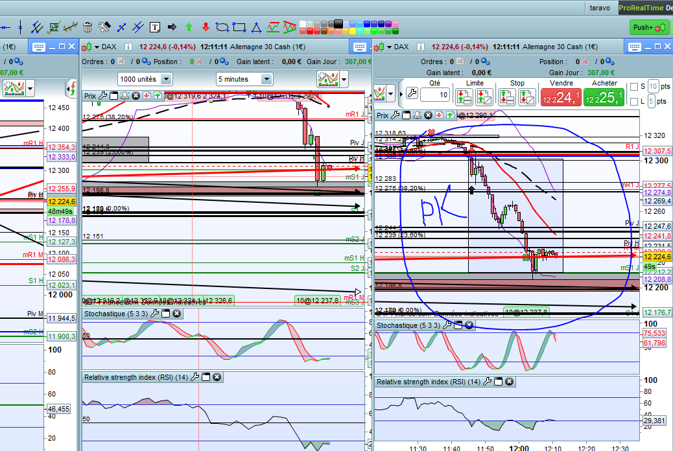Viewport: 673px width, 451px height.
Task: Pick the black color swatch
Action: [337, 23]
